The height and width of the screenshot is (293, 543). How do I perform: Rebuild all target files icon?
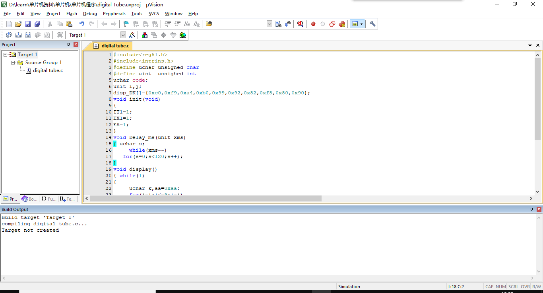point(28,35)
